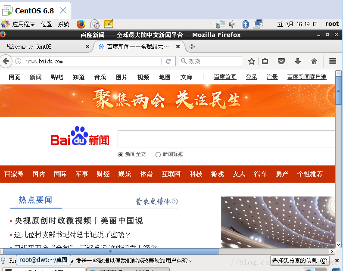This screenshot has height=271, width=343.
Task: Open the 系统 menu
Action: pos(63,24)
